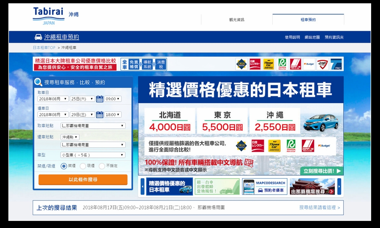The image size is (380, 228).
Task: Open the pickup day dropdown 25日(六)
Action: (82, 99)
